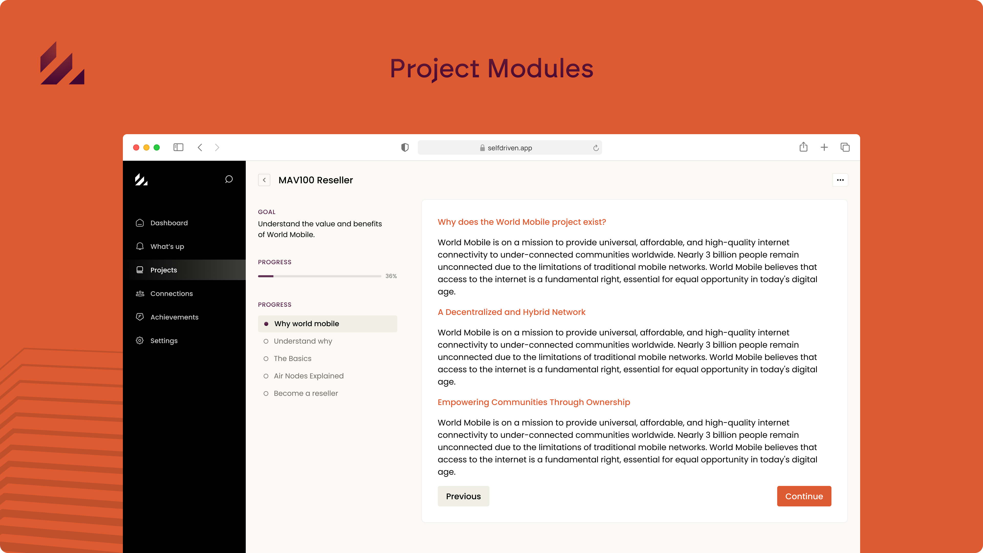Click the Previous button
983x553 pixels.
(x=463, y=496)
